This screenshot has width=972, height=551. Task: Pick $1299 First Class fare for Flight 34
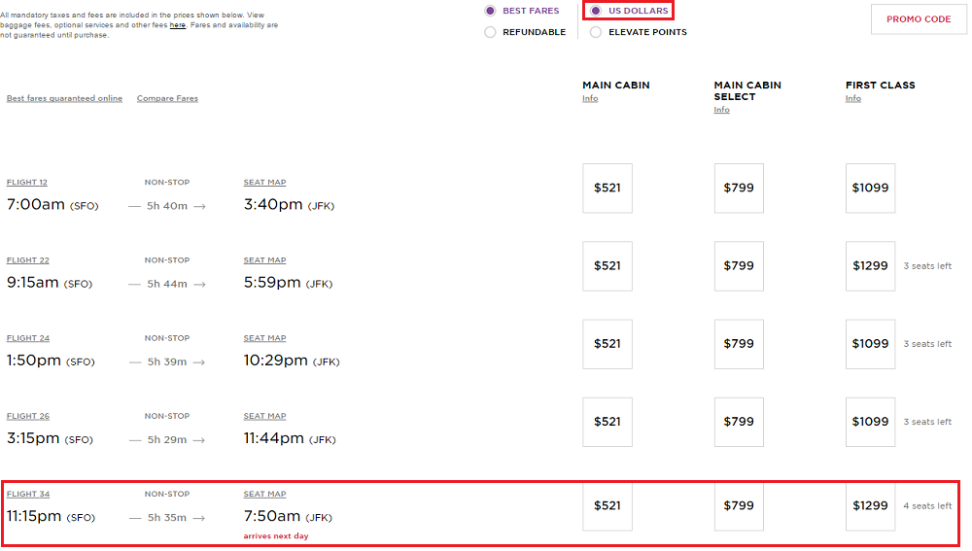(x=870, y=505)
